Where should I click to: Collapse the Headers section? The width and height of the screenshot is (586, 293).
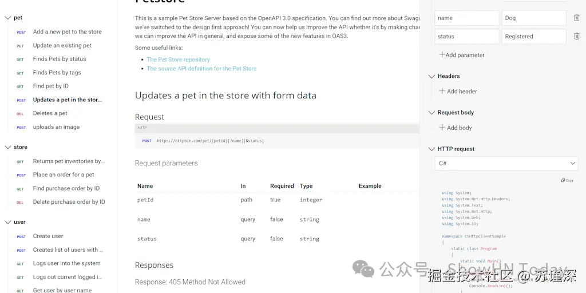click(431, 76)
